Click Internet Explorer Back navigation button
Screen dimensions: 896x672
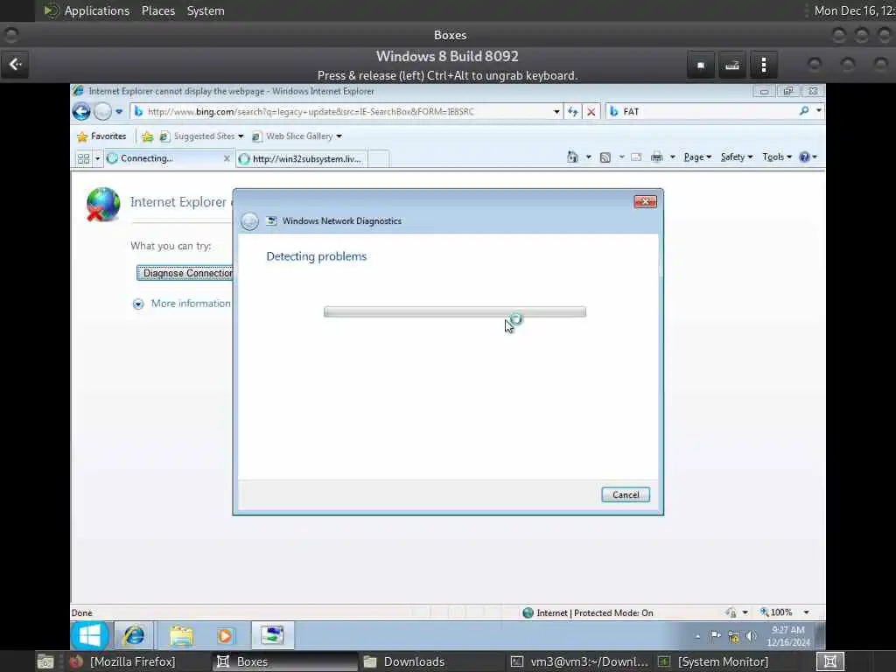pyautogui.click(x=81, y=111)
